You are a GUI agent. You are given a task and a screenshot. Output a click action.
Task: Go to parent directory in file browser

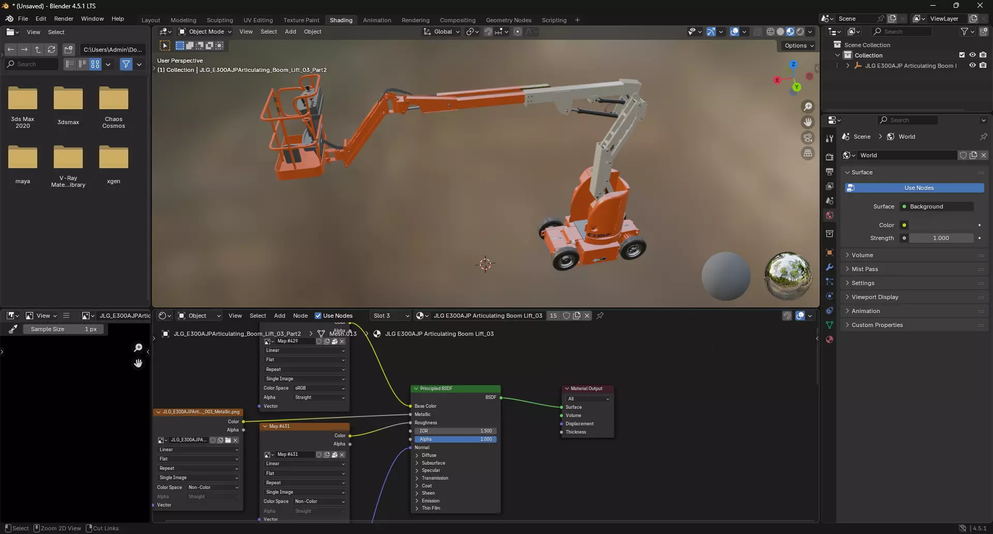pyautogui.click(x=38, y=50)
